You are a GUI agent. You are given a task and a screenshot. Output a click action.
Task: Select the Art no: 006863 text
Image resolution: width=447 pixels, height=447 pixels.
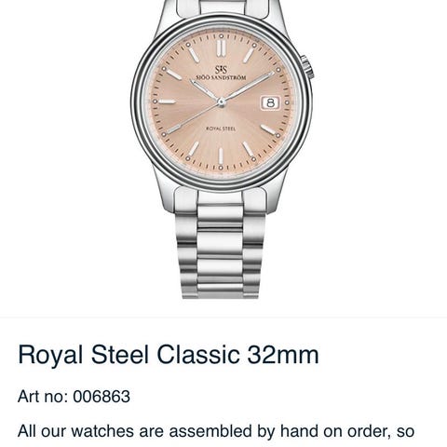pyautogui.click(x=74, y=397)
